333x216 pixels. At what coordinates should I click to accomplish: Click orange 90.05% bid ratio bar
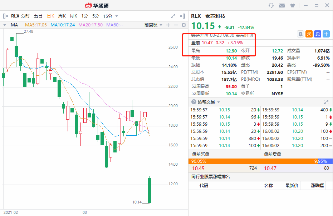(x=253, y=161)
